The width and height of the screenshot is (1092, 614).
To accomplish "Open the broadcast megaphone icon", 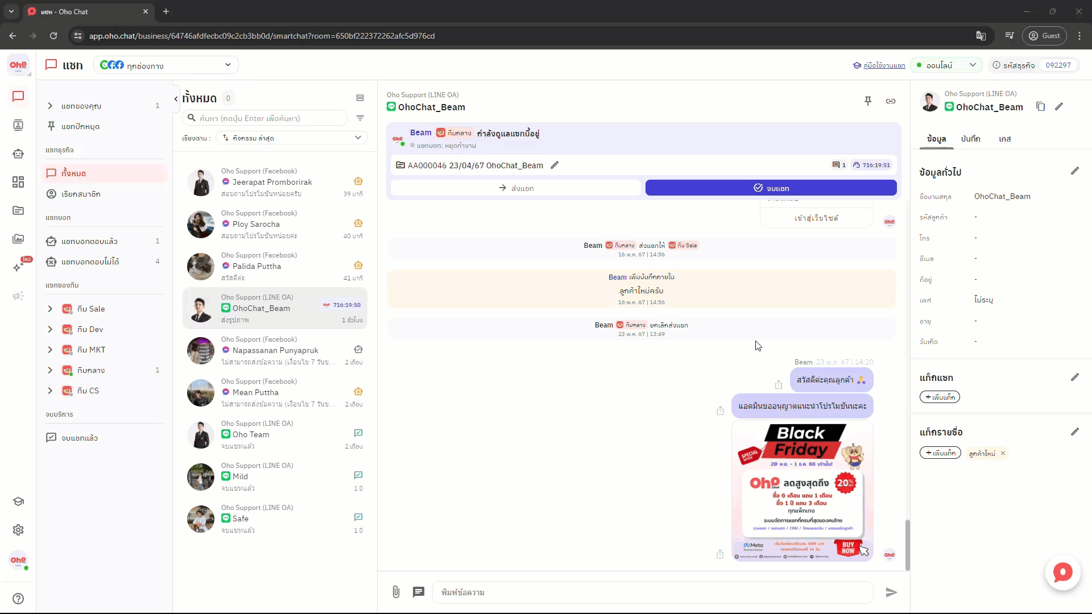I will 18,296.
